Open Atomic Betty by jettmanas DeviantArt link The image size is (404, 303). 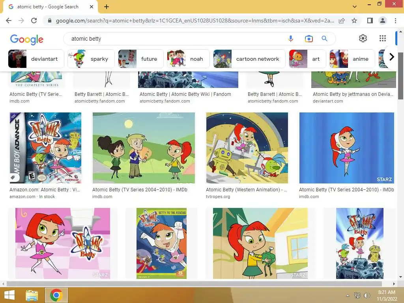pyautogui.click(x=353, y=94)
